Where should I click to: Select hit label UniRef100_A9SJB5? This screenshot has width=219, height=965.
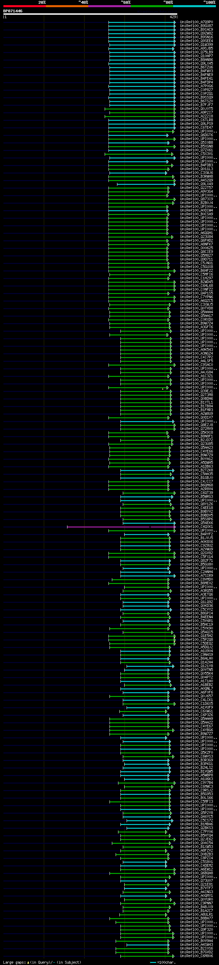pyautogui.click(x=196, y=48)
